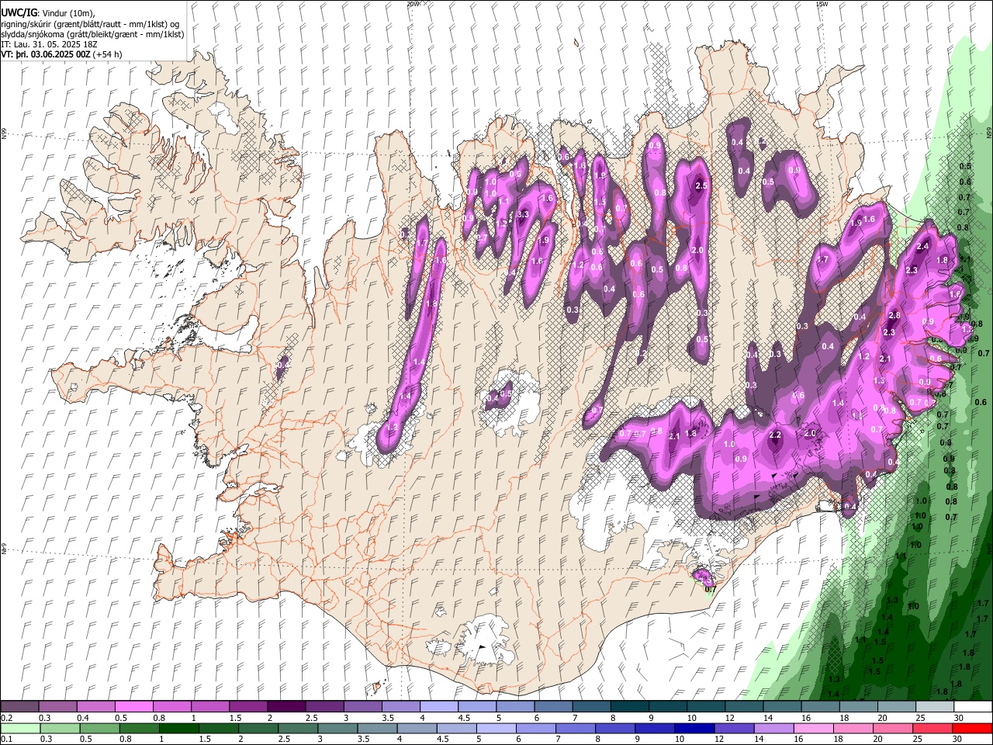This screenshot has height=745, width=993.
Task: Click the 2.2 value on the southeast map
Action: 774,435
